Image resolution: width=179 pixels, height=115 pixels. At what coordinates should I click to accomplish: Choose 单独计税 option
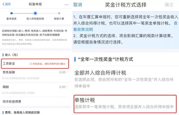pos(125,104)
